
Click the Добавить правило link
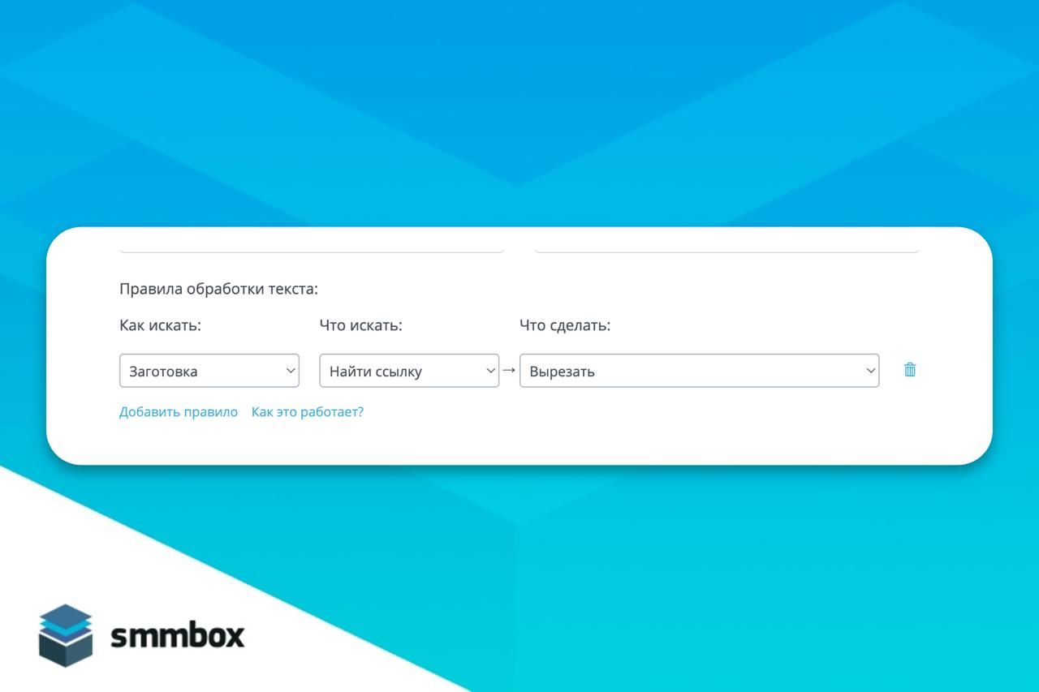click(179, 412)
